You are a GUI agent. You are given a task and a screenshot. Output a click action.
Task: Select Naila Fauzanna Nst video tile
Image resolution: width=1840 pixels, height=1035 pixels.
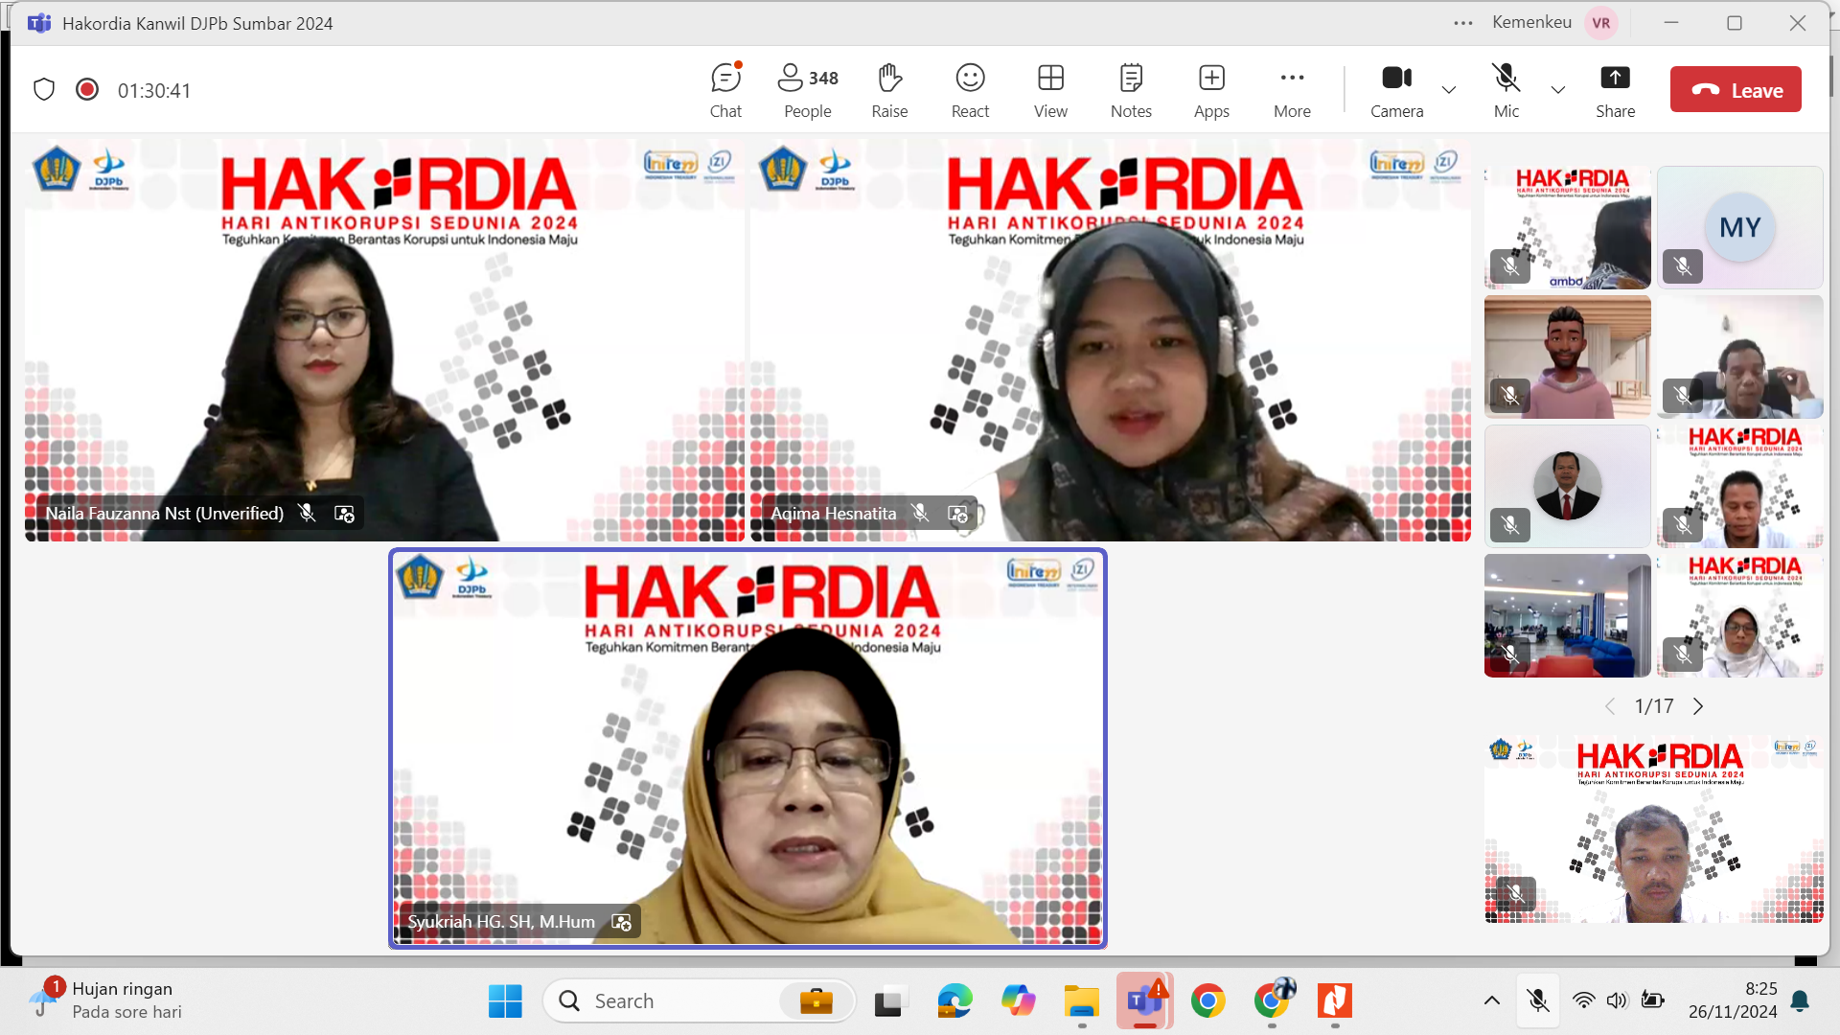pyautogui.click(x=384, y=341)
